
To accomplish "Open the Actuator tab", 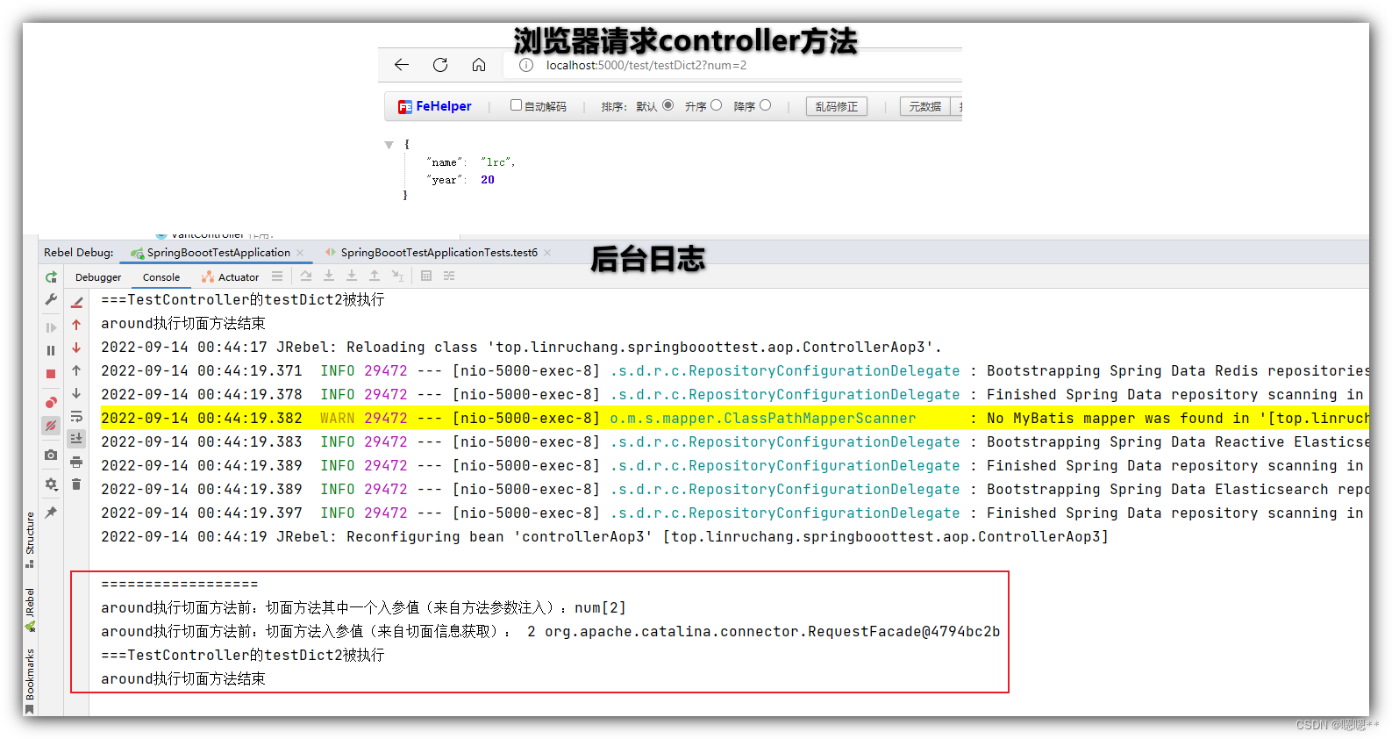I will pyautogui.click(x=230, y=277).
